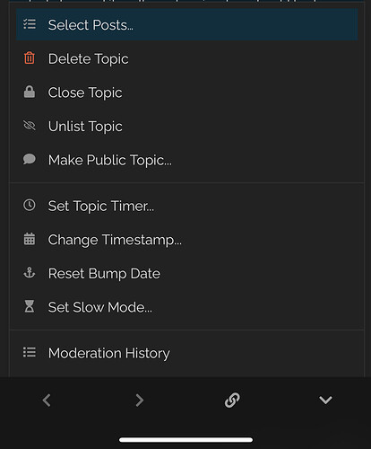The height and width of the screenshot is (449, 371).
Task: Open Set Topic Timer… option
Action: pos(187,206)
